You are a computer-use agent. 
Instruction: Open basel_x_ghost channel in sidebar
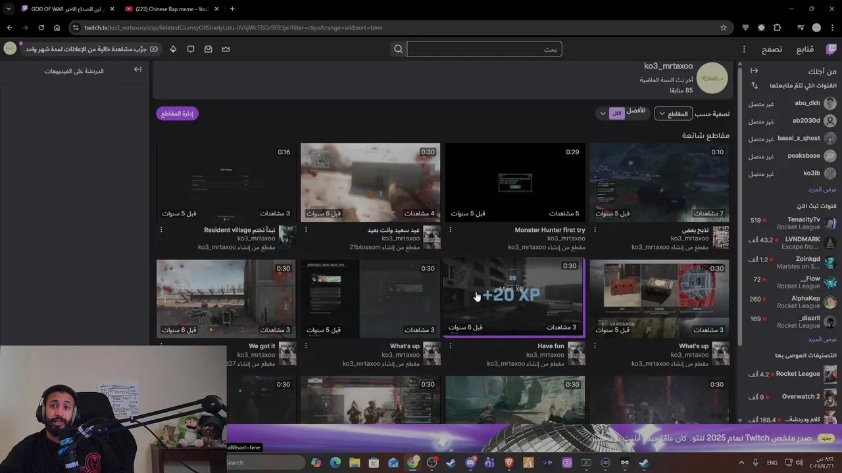click(792, 138)
